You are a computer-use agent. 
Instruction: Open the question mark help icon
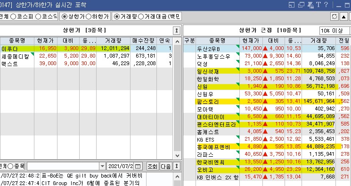click(x=326, y=5)
